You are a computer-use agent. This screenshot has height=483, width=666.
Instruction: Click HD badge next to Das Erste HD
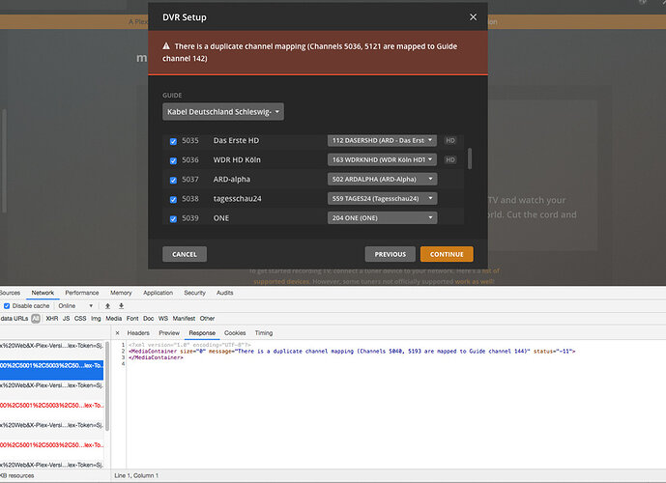450,140
